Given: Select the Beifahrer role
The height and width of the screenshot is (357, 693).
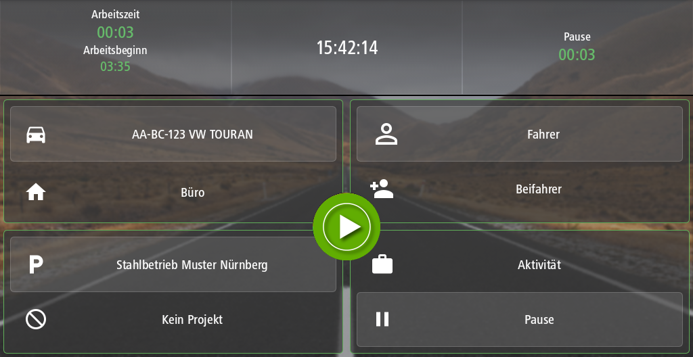Looking at the screenshot, I should (520, 189).
